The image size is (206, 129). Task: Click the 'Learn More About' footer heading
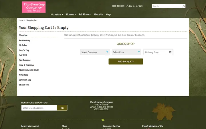tap(30, 126)
